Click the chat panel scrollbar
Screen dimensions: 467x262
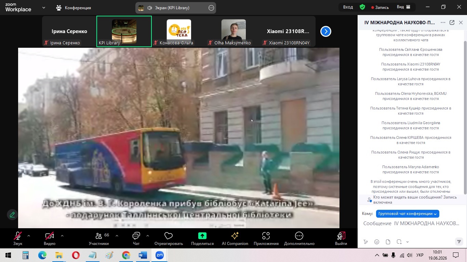(x=465, y=118)
